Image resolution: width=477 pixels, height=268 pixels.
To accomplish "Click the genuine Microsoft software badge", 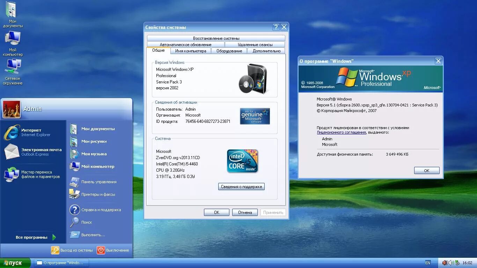I will click(255, 116).
